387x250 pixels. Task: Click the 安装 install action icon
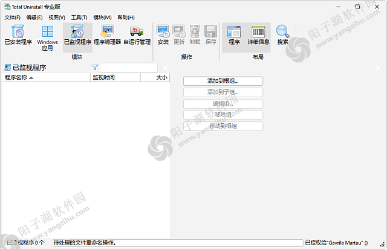pyautogui.click(x=163, y=35)
